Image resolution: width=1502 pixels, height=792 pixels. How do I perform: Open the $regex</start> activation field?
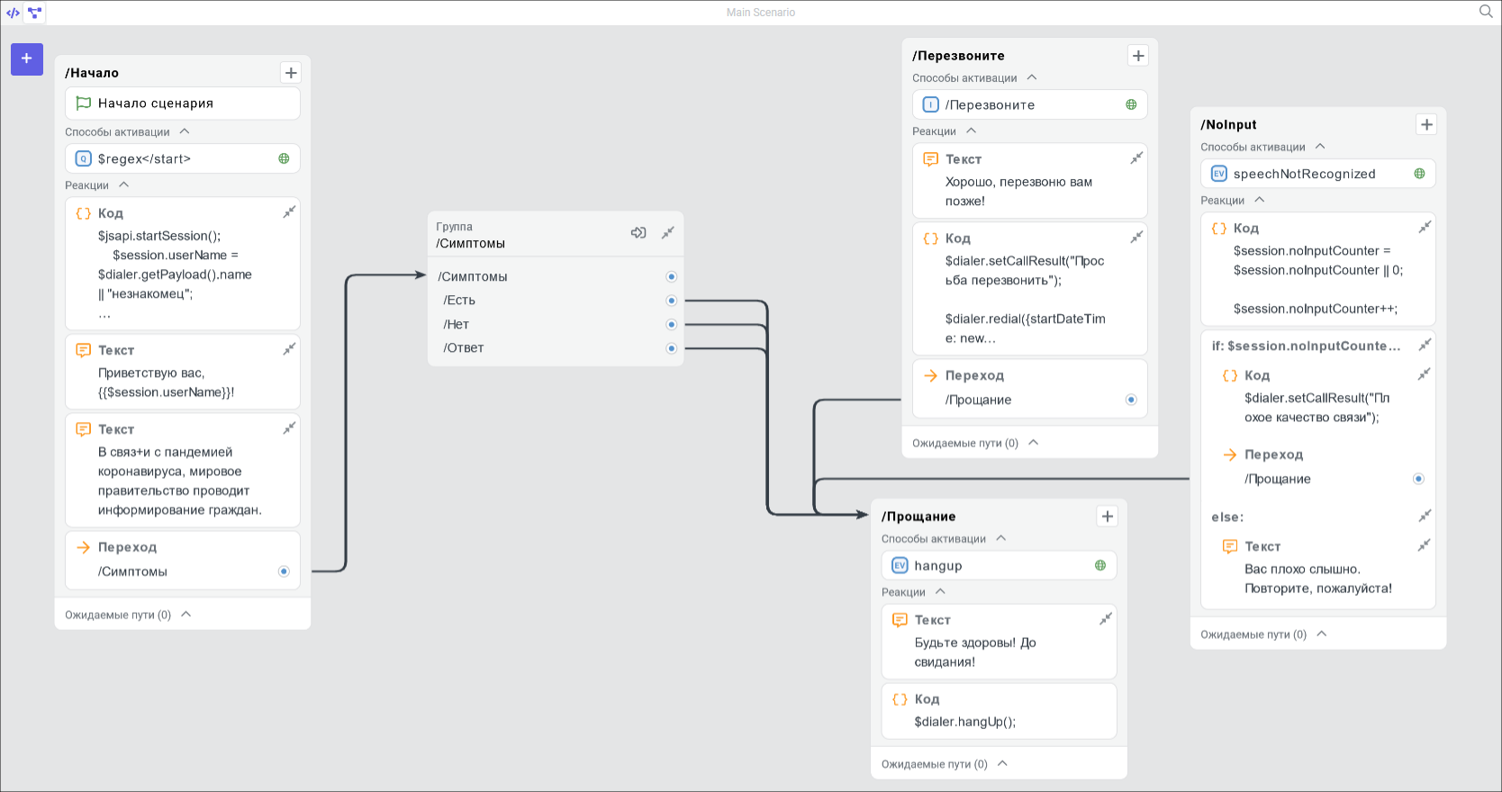(183, 158)
